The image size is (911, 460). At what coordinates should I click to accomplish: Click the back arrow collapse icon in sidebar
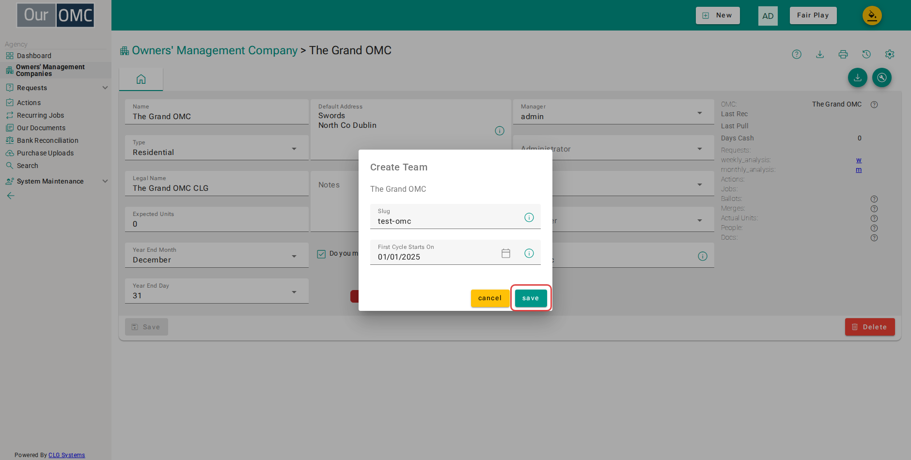[x=11, y=196]
